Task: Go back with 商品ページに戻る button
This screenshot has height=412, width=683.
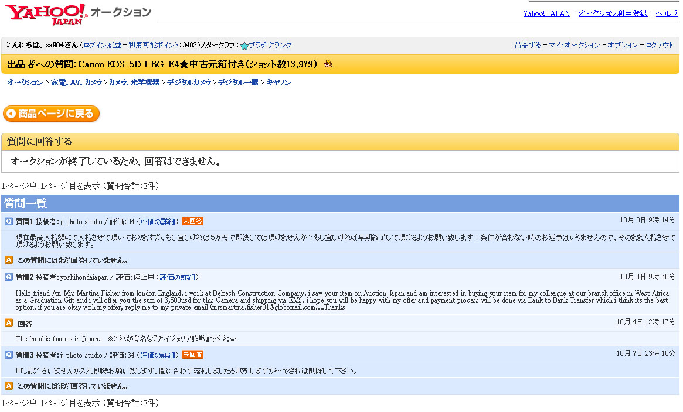Action: point(52,114)
